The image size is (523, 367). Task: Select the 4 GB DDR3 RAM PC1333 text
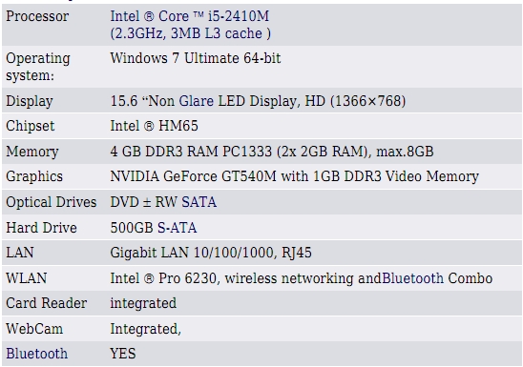click(x=191, y=152)
